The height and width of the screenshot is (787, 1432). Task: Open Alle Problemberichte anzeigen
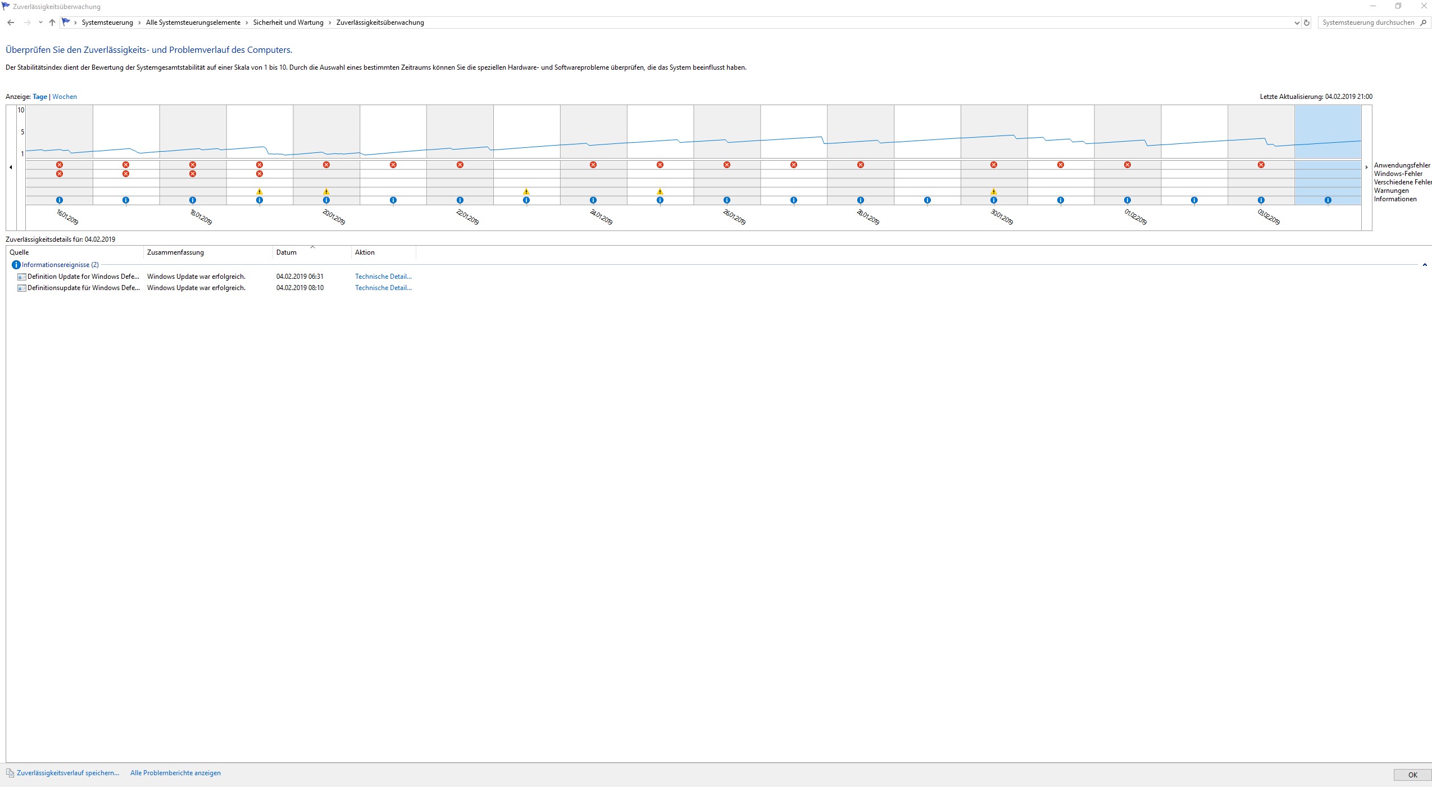[x=175, y=773]
